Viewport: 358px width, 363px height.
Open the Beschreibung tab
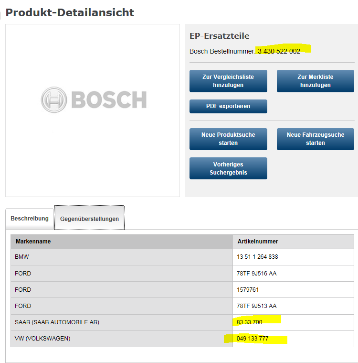pos(30,219)
